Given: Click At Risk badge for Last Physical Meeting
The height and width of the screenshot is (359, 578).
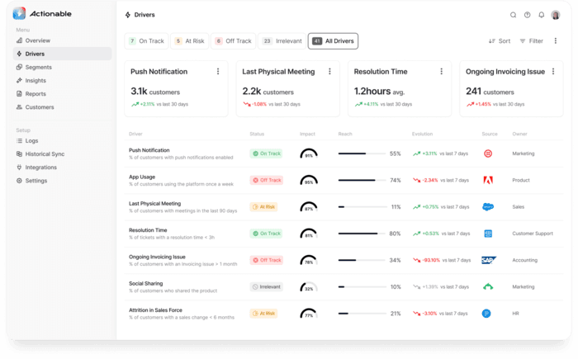Looking at the screenshot, I should click(263, 207).
